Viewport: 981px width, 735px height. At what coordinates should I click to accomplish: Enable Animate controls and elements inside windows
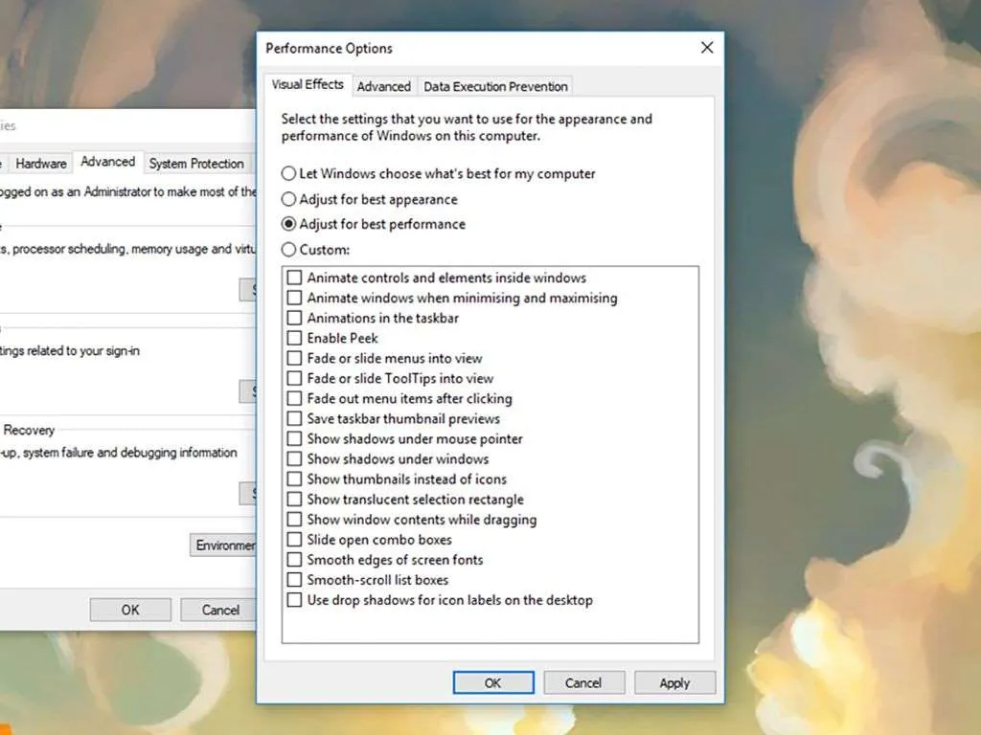pos(295,278)
